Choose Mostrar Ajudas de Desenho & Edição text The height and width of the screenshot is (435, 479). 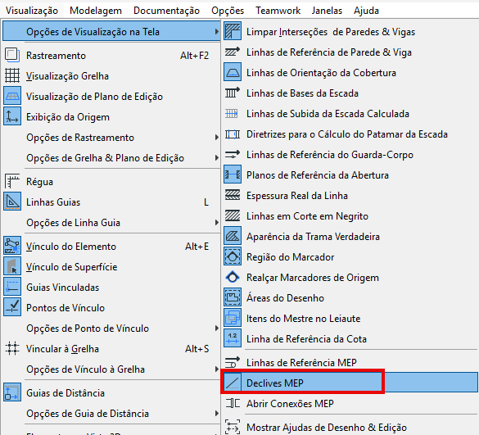coord(327,428)
